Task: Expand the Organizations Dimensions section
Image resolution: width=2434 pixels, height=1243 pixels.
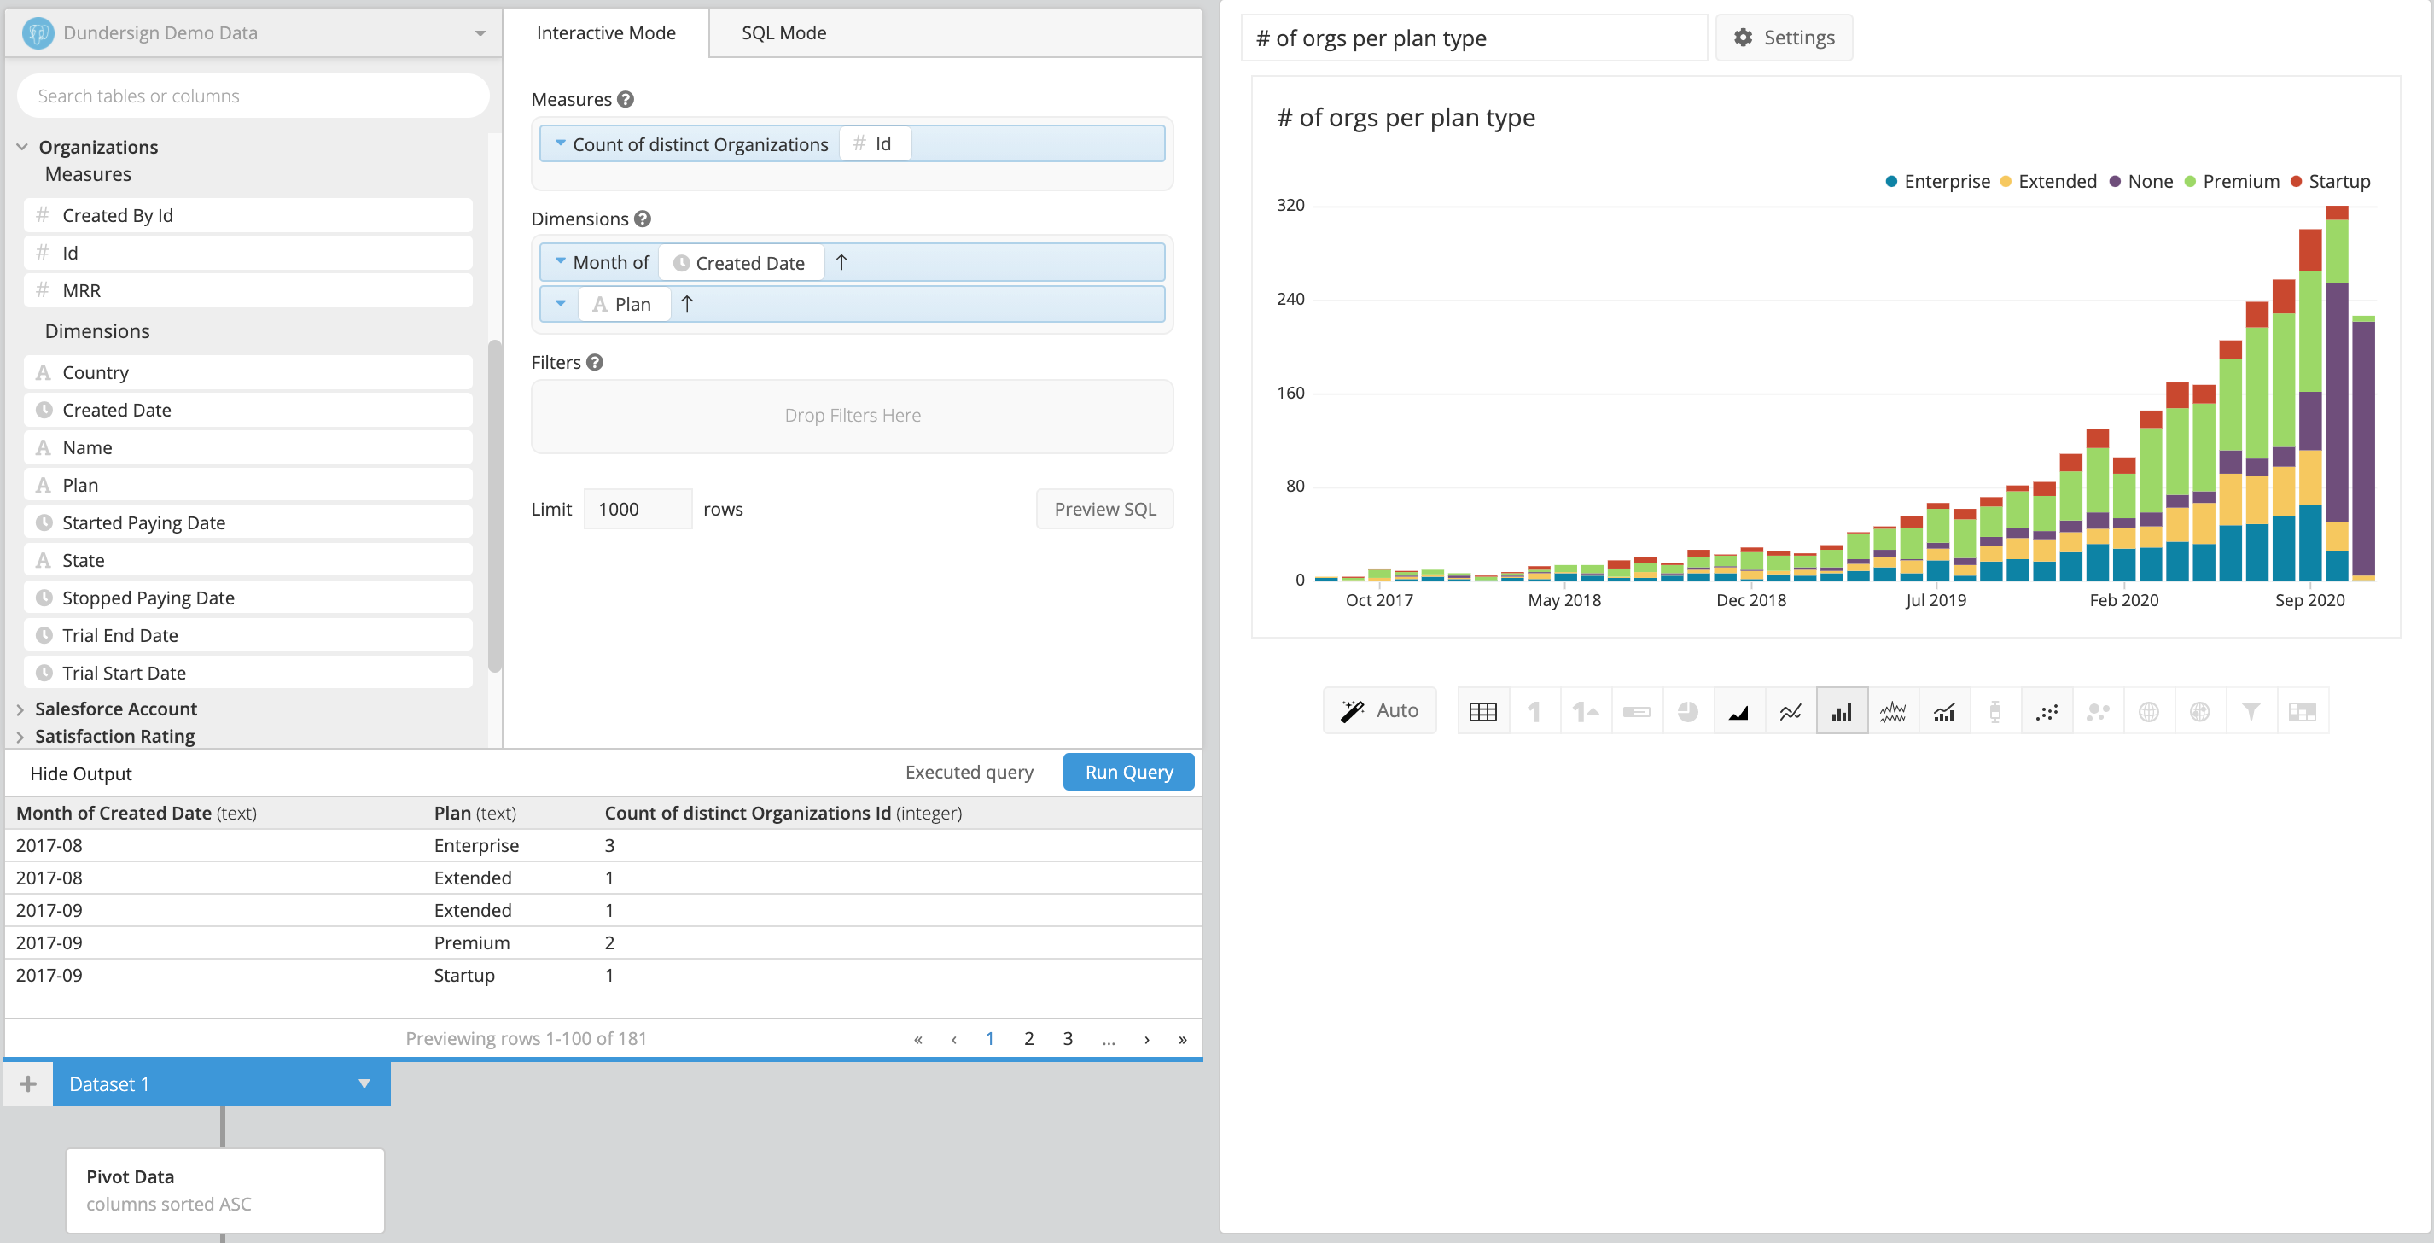Action: [x=98, y=330]
